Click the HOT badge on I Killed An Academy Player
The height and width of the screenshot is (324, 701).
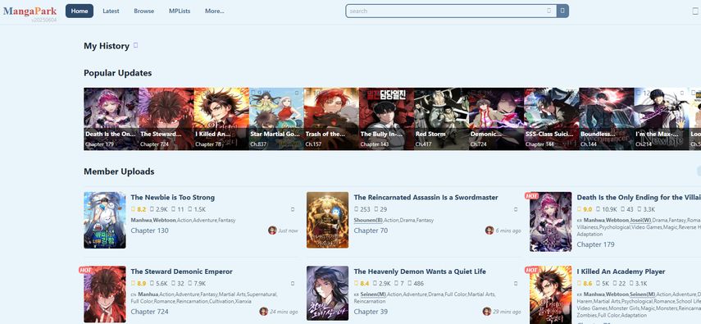[x=531, y=270]
